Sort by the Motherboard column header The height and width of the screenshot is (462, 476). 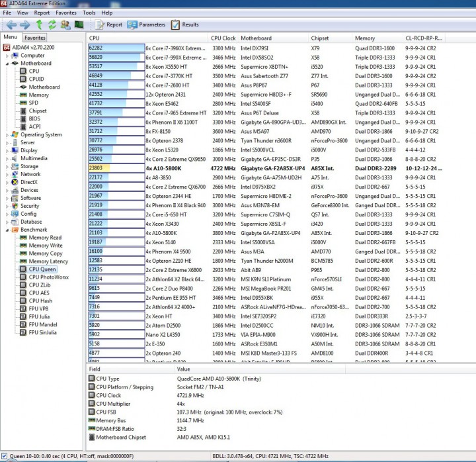coord(273,38)
